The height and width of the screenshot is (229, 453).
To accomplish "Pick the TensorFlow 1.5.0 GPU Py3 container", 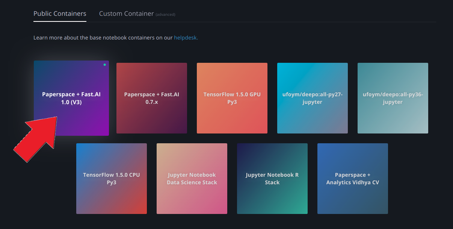I will point(232,98).
